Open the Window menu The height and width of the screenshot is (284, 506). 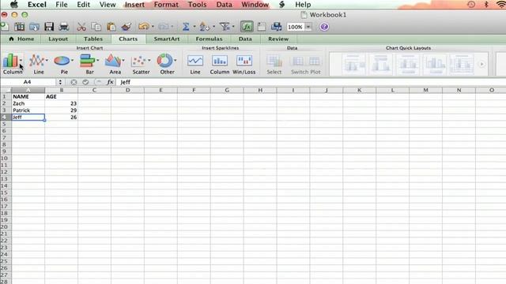click(255, 5)
